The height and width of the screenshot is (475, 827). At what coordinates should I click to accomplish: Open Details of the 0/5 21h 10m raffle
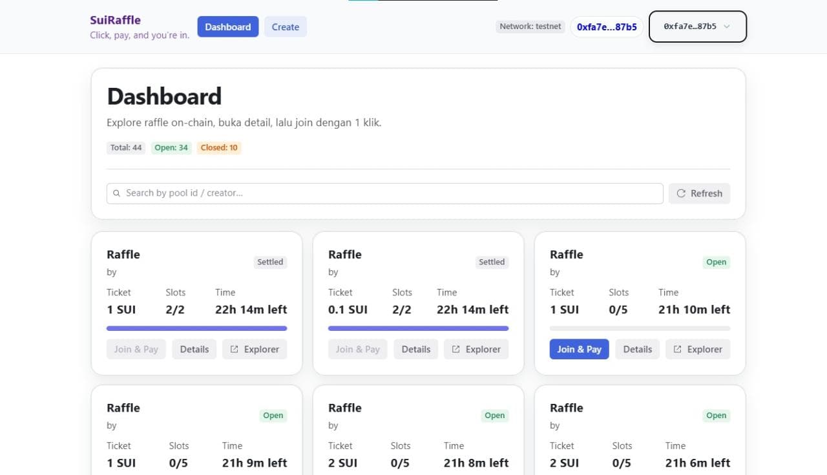pos(638,349)
